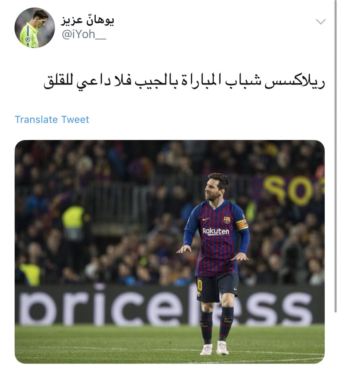Click the player's pink boots in the photo
Image resolution: width=339 pixels, height=376 pixels.
pos(214,348)
